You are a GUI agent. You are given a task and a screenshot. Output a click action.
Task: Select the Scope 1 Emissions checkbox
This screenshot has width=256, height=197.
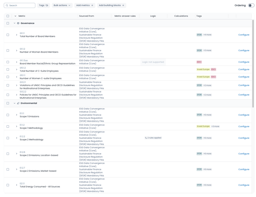(x=8, y=115)
